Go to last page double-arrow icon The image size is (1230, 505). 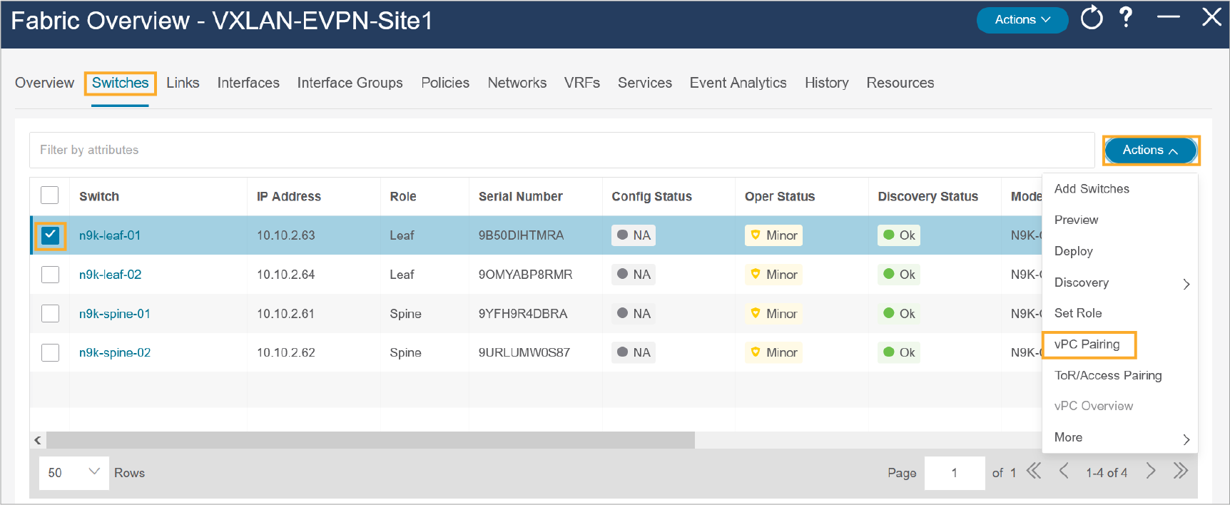1181,471
